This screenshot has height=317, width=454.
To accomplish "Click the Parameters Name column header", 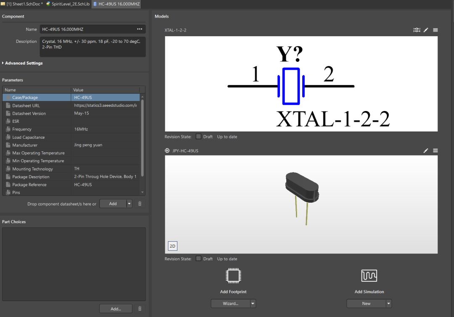I will tap(37, 90).
